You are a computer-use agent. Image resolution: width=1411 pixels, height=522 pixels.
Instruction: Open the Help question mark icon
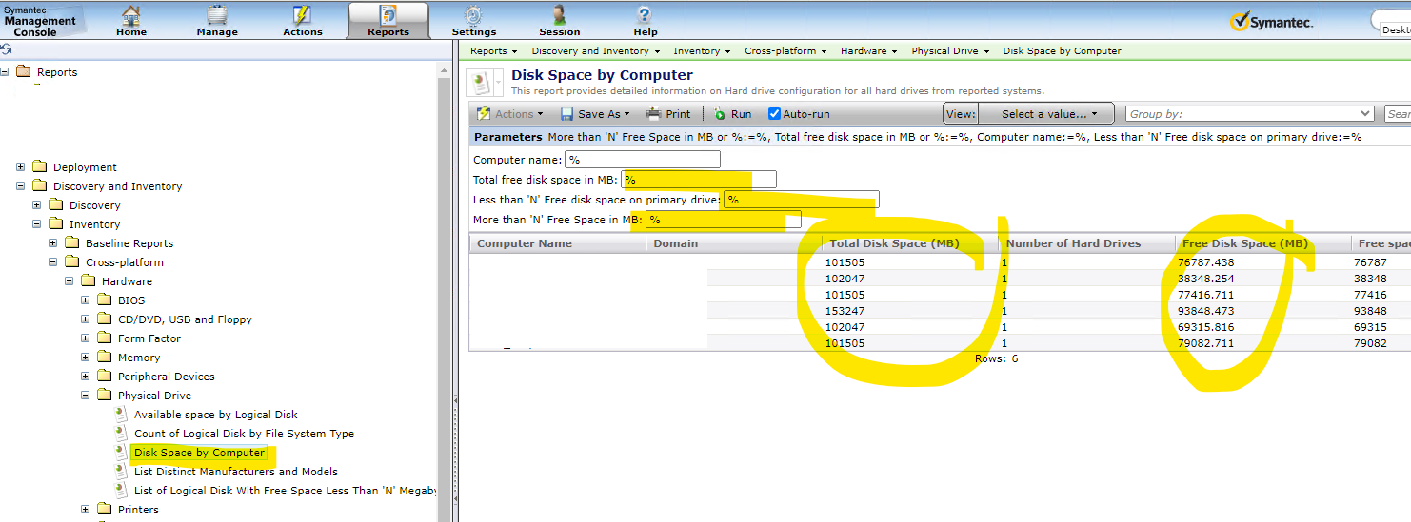tap(645, 16)
